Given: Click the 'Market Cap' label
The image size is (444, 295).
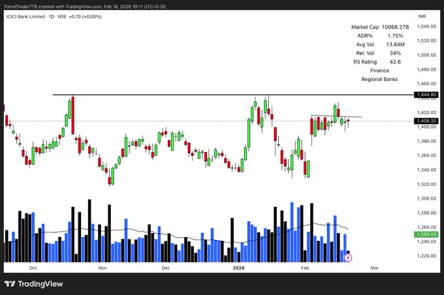Looking at the screenshot, I should click(x=365, y=27).
